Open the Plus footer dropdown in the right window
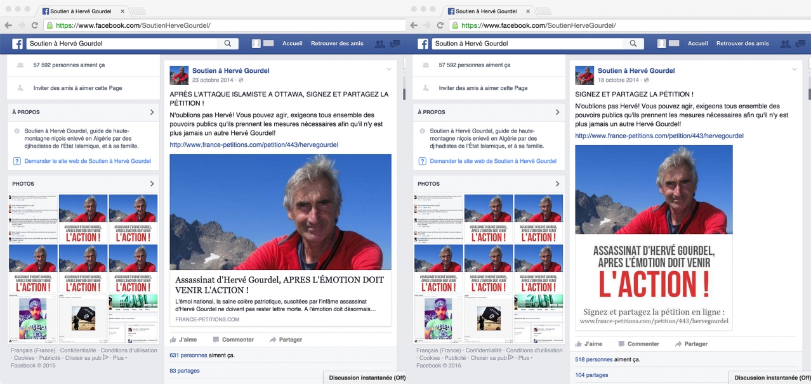This screenshot has width=811, height=384. (x=525, y=358)
